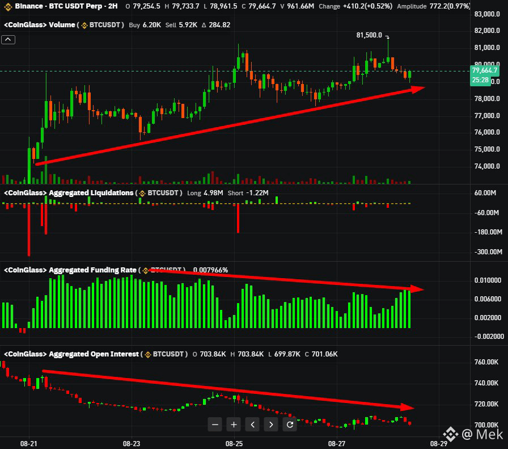Click the 08-27 date on time axis
The width and height of the screenshot is (508, 449).
click(337, 443)
